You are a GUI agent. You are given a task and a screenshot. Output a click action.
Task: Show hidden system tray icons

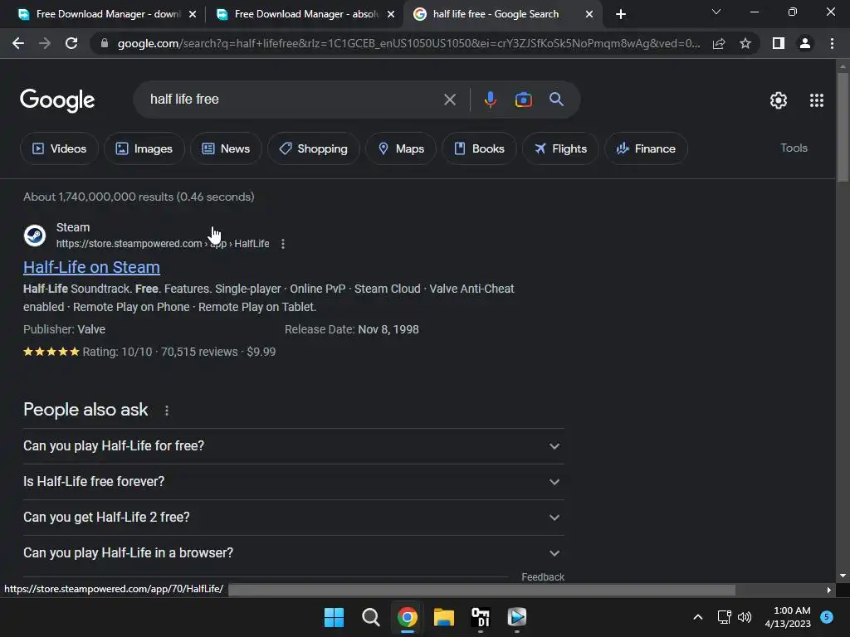click(x=697, y=617)
